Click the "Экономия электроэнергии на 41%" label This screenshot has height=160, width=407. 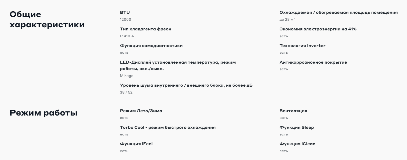(318, 29)
